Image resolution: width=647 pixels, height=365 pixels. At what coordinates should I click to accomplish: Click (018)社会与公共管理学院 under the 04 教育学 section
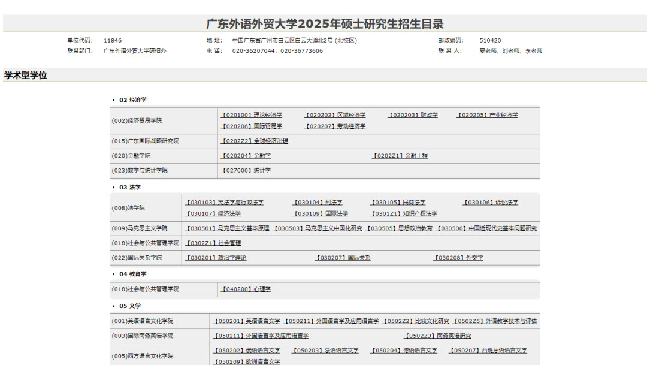[x=164, y=289]
